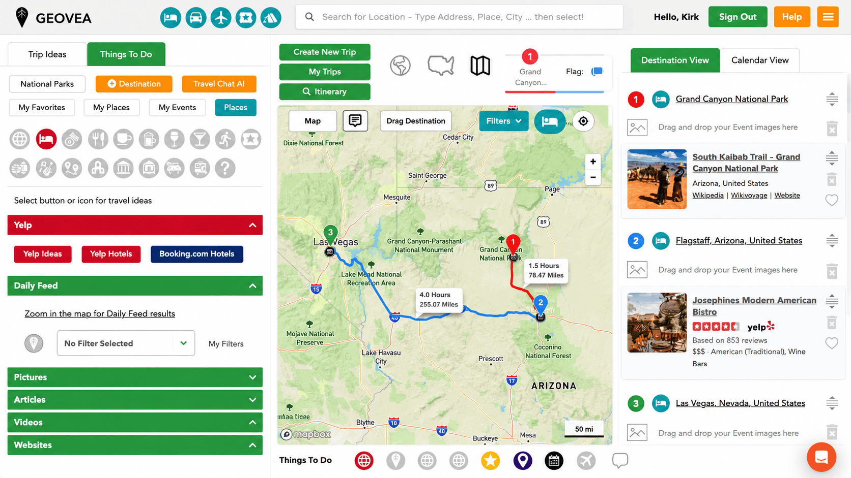Open the Filters dropdown on the map
This screenshot has height=478, width=851.
(x=503, y=121)
